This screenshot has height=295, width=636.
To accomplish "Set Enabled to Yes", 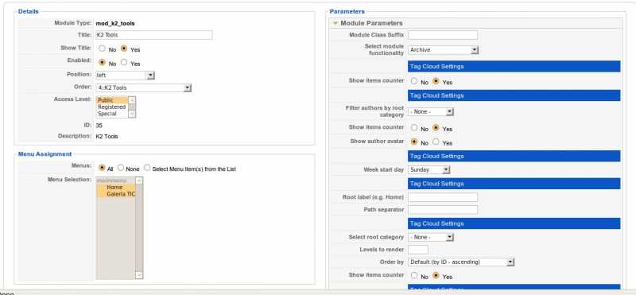I will pyautogui.click(x=124, y=63).
